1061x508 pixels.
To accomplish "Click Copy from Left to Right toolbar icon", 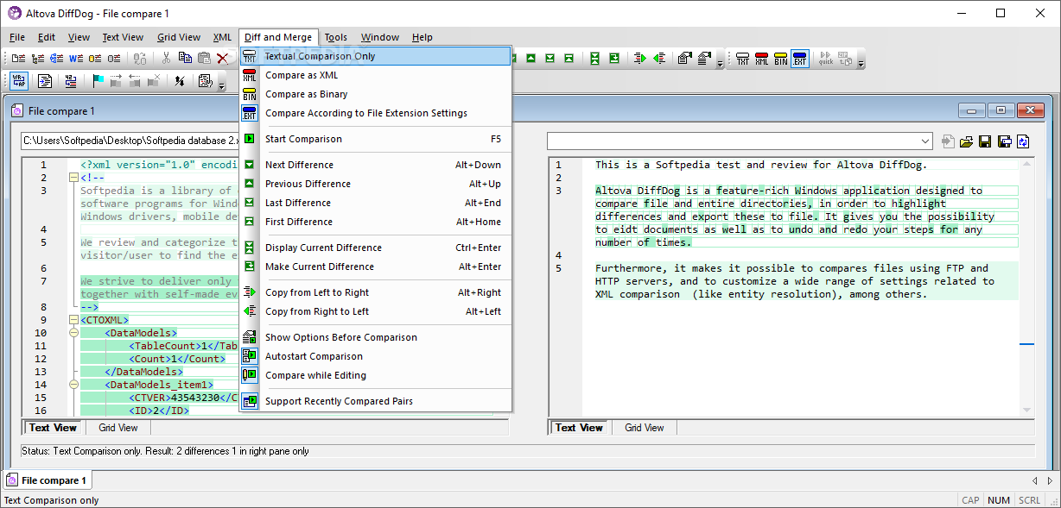I will (x=639, y=59).
